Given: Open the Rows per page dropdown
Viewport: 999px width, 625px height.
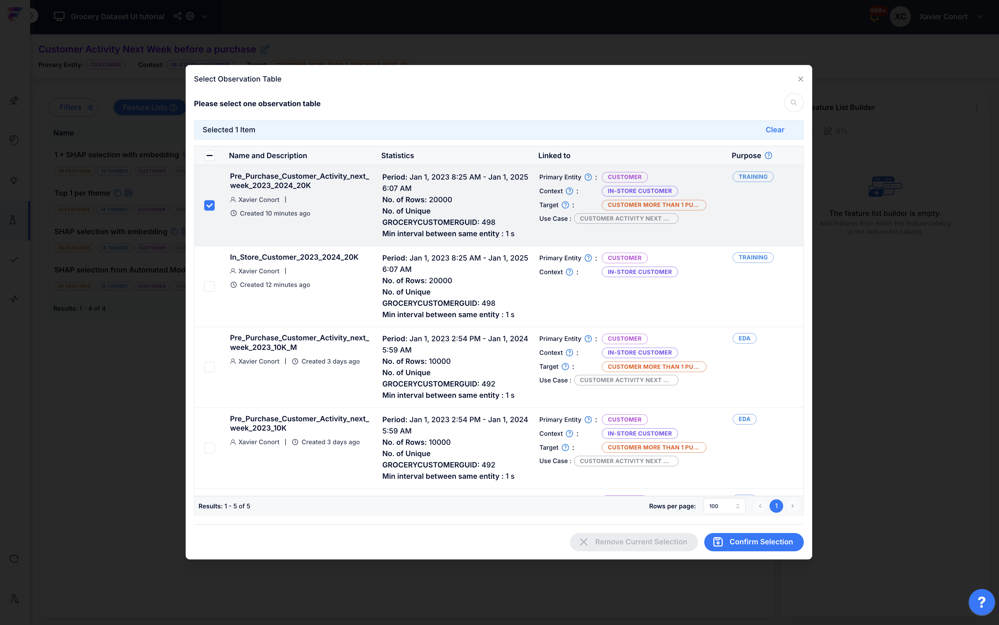Looking at the screenshot, I should 724,506.
